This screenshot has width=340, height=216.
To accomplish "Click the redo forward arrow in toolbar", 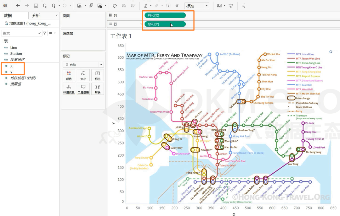I will pos(27,6).
